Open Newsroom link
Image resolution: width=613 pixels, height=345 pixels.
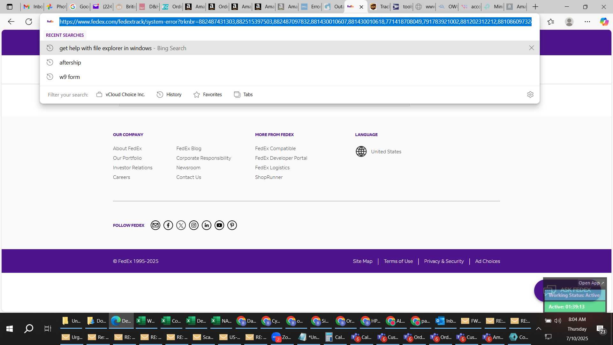(x=188, y=168)
